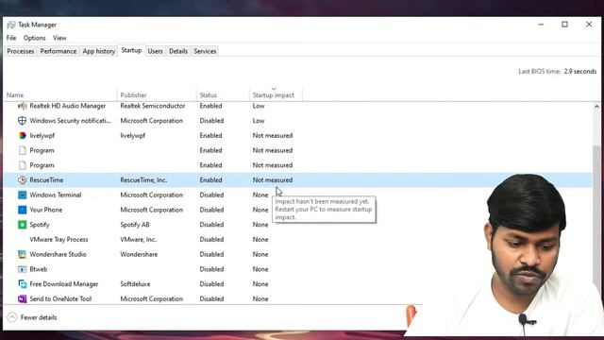604x340 pixels.
Task: Open the Options menu
Action: [x=34, y=38]
